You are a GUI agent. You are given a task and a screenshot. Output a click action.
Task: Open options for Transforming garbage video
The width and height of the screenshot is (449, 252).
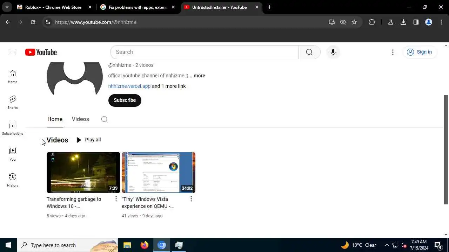(116, 199)
